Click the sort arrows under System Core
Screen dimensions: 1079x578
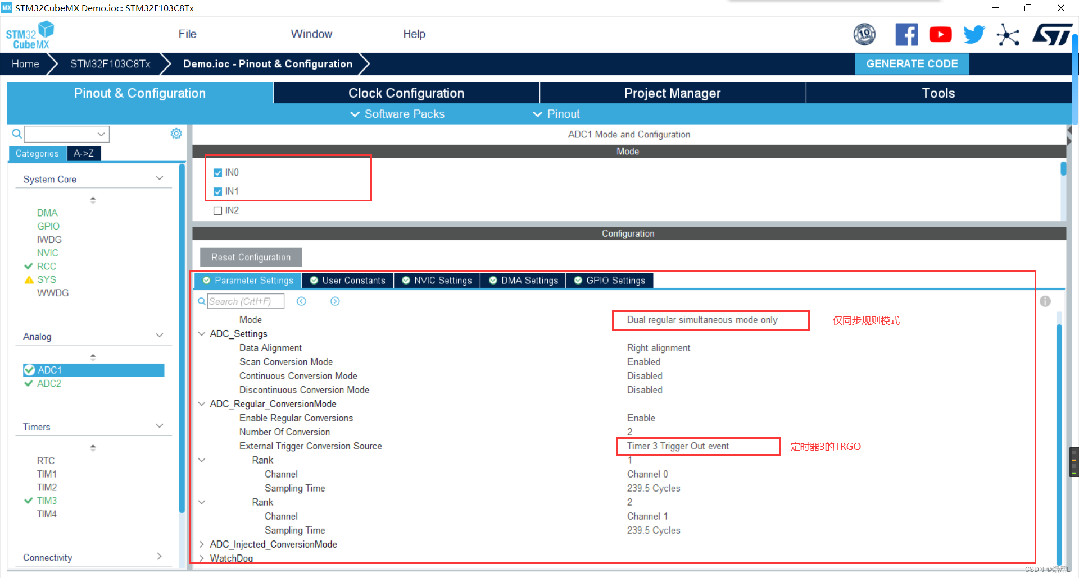93,200
